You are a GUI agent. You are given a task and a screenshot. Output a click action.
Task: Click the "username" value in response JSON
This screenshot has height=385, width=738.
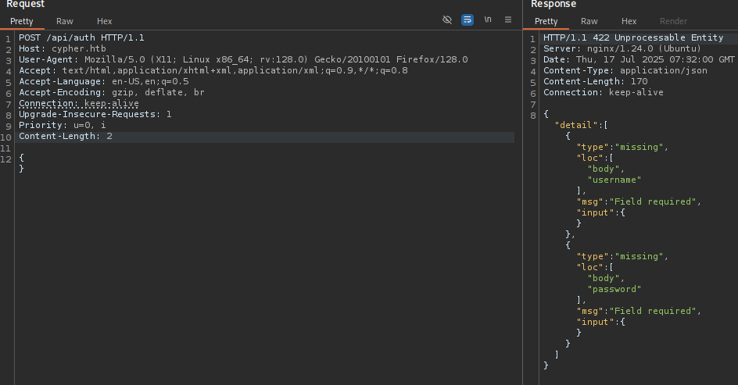pos(614,180)
